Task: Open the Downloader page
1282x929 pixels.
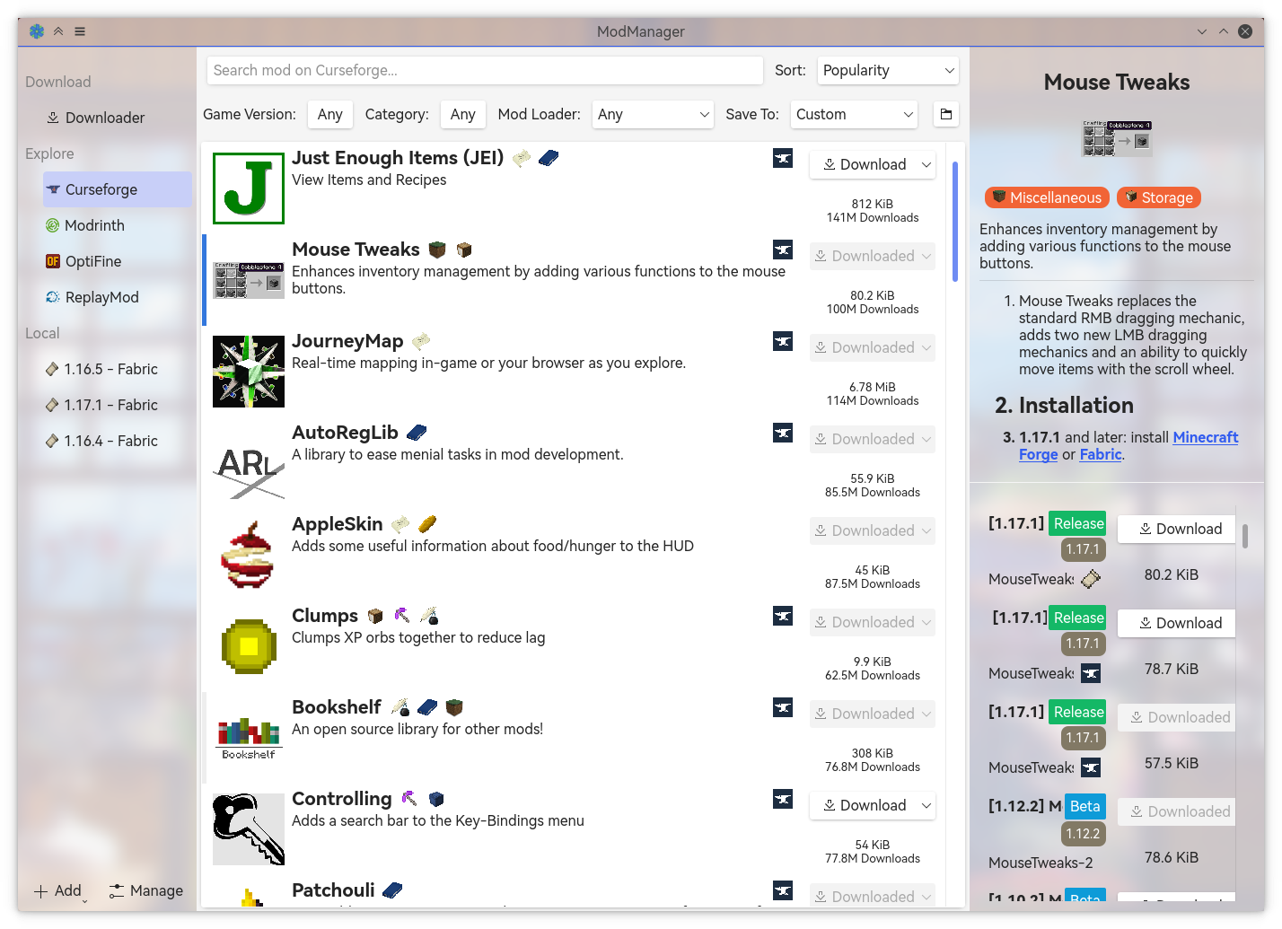Action: coord(117,118)
